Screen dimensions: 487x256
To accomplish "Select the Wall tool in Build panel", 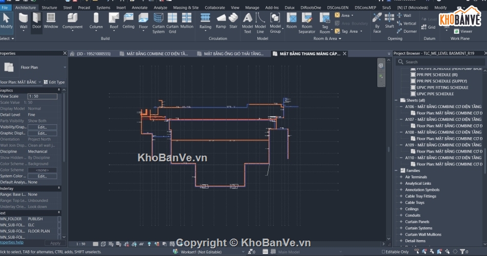I will pos(23,21).
